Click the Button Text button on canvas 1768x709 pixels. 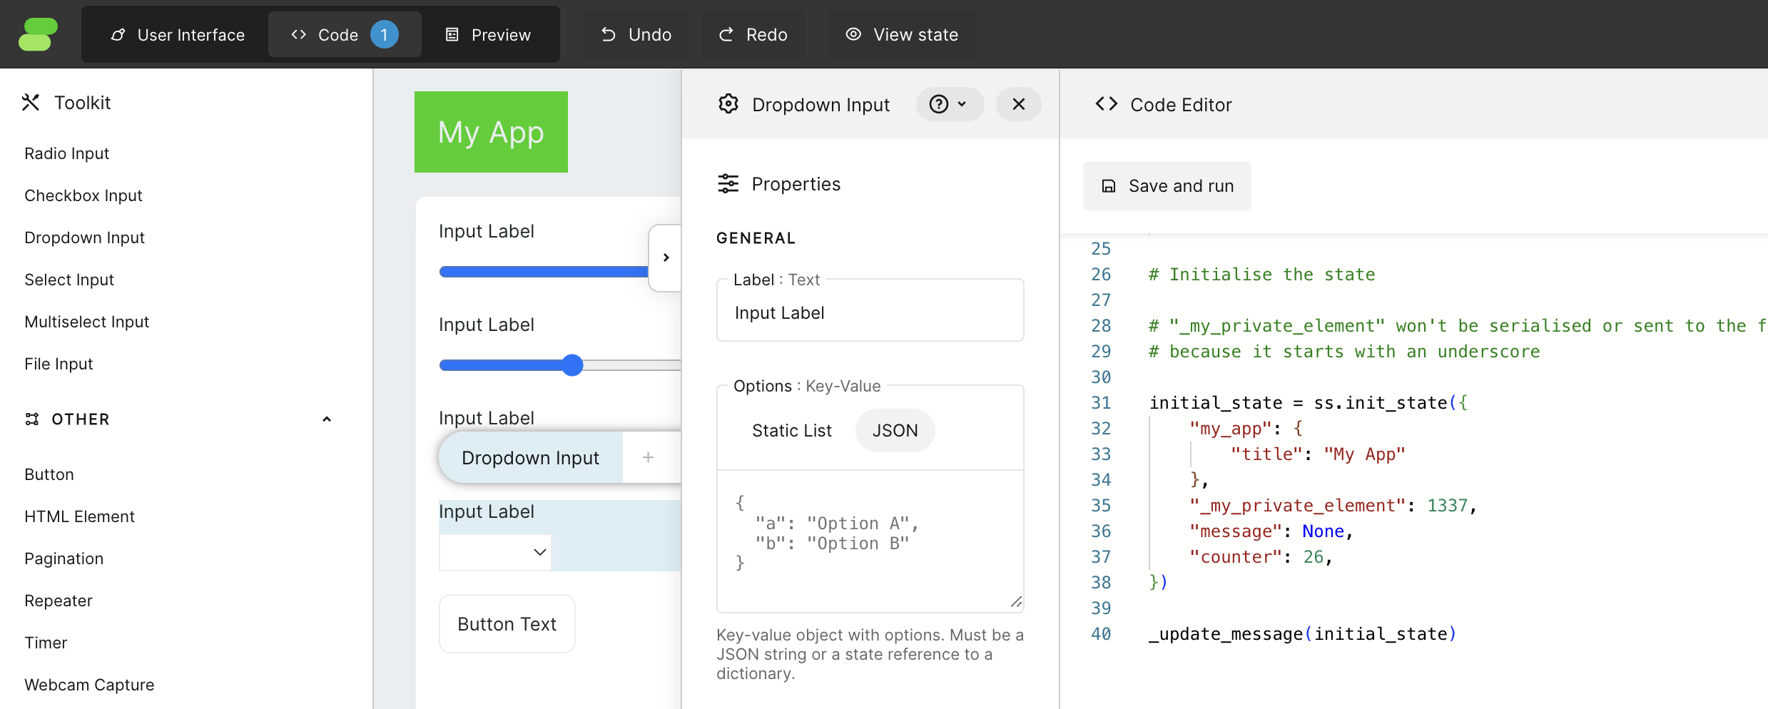[x=507, y=623]
